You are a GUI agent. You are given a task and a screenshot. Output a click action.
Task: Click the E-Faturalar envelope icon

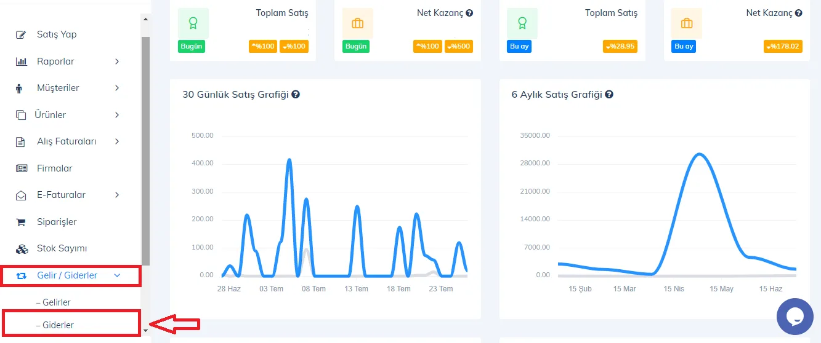click(x=22, y=195)
